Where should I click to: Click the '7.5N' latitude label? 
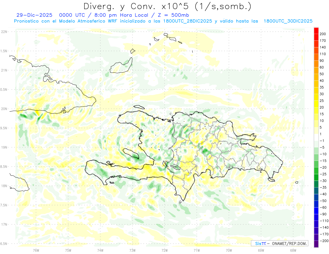[x=4, y=205]
